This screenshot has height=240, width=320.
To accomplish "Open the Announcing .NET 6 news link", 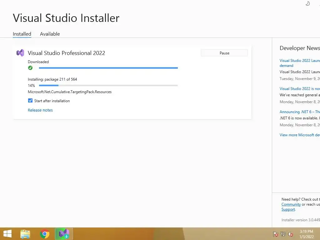I will point(300,112).
